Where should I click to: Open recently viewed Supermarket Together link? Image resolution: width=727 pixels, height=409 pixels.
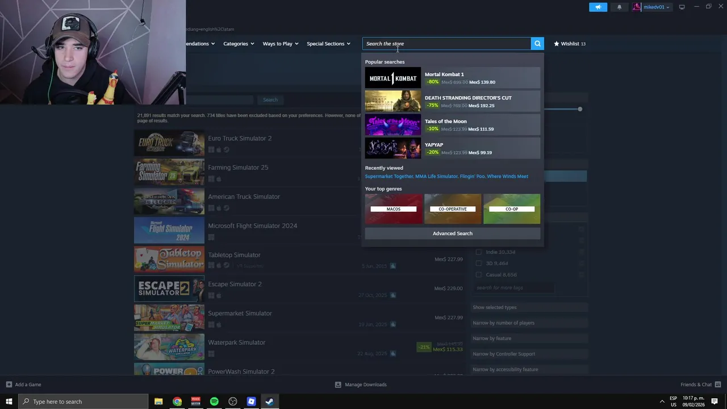pos(389,177)
